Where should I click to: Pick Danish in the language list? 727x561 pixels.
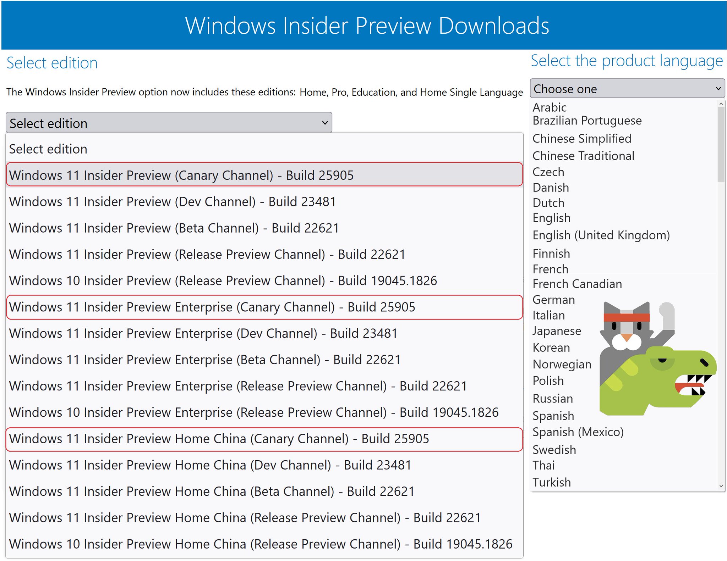[551, 187]
